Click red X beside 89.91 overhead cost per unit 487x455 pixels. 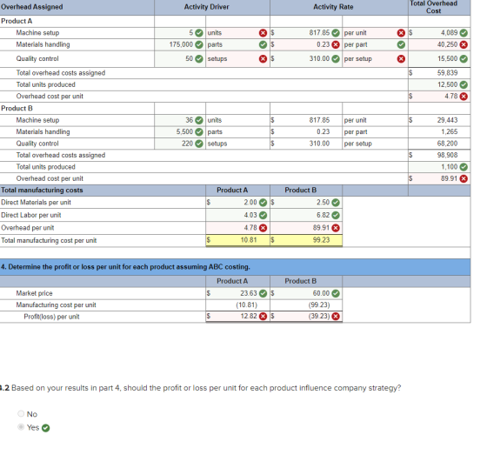click(x=464, y=178)
